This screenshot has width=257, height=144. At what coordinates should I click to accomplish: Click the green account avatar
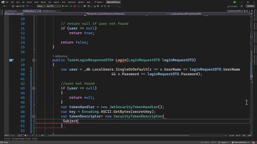pos(235,2)
